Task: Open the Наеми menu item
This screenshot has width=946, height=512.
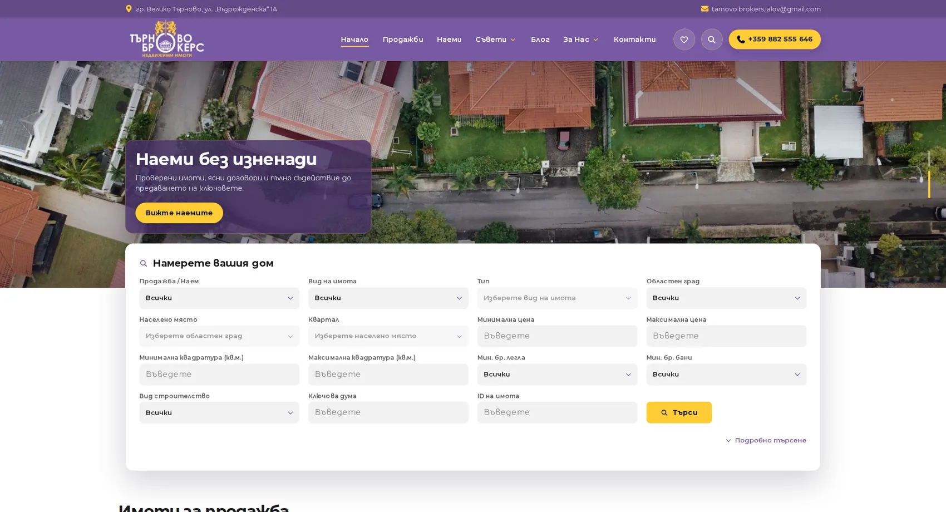Action: pyautogui.click(x=449, y=40)
